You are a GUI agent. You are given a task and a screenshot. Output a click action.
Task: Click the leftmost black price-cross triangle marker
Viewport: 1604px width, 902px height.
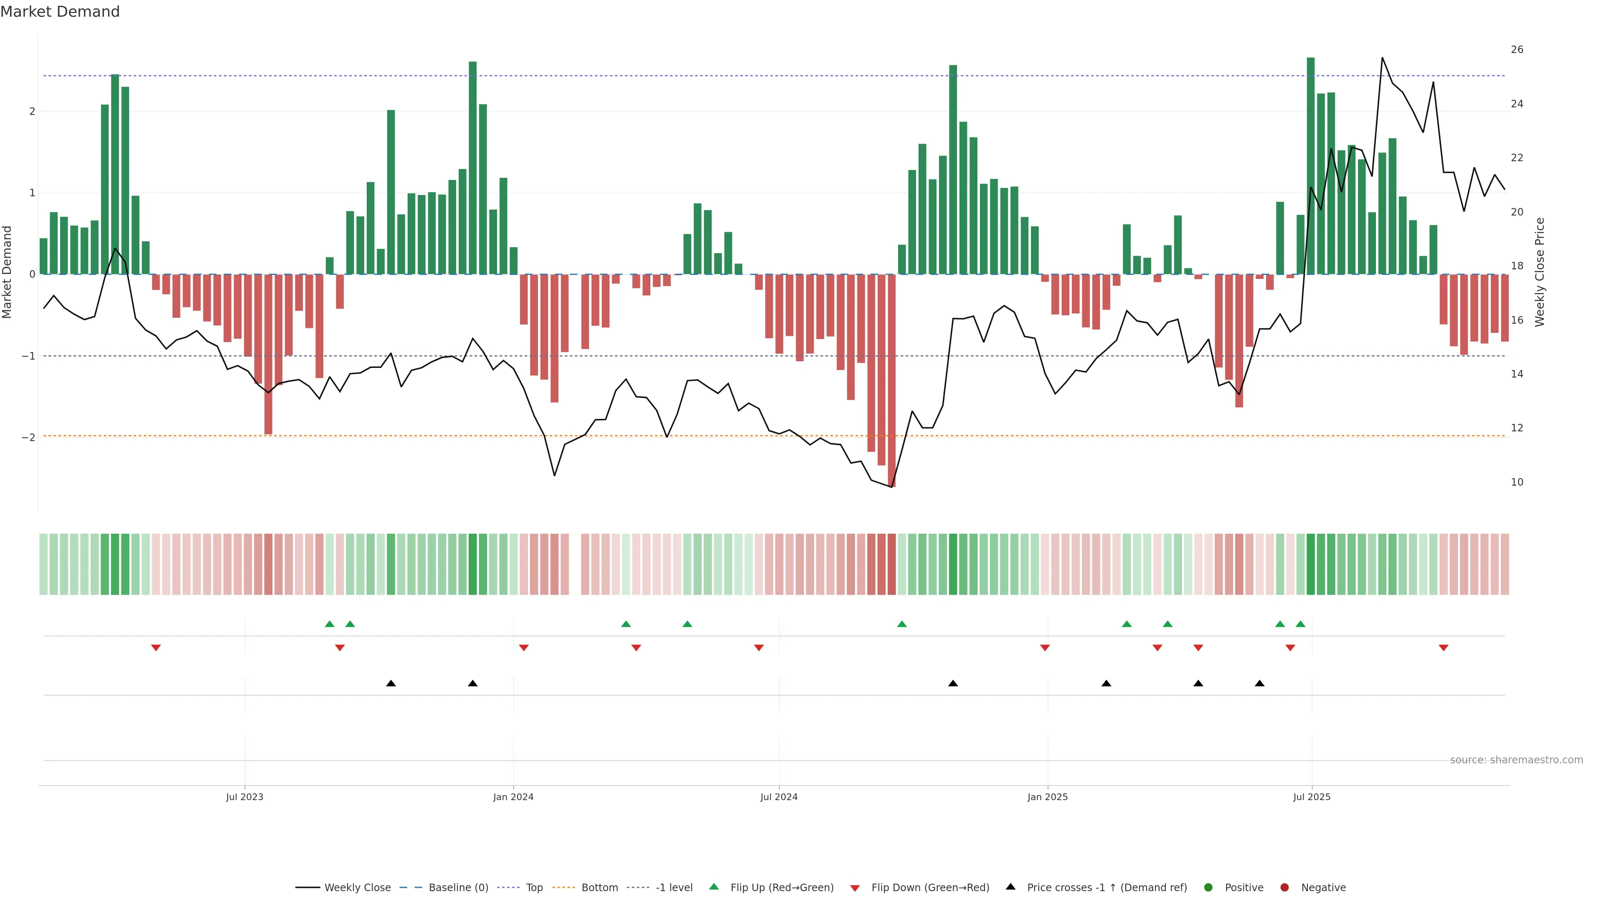pyautogui.click(x=391, y=684)
